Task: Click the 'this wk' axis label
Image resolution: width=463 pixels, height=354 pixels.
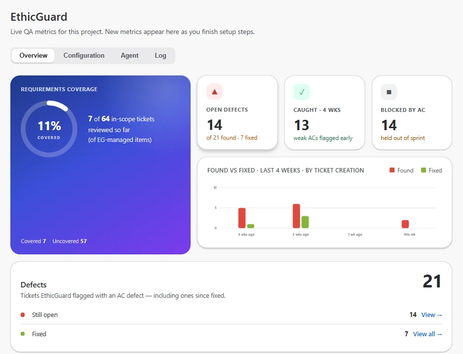Action: 409,234
